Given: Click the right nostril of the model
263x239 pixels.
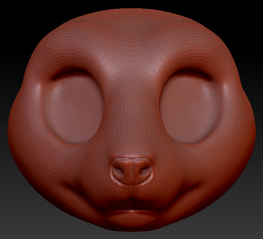Looking at the screenshot, I should [x=144, y=171].
